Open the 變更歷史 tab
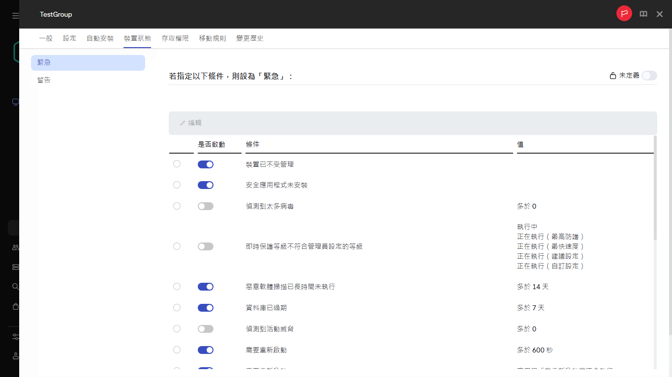 pyautogui.click(x=249, y=38)
